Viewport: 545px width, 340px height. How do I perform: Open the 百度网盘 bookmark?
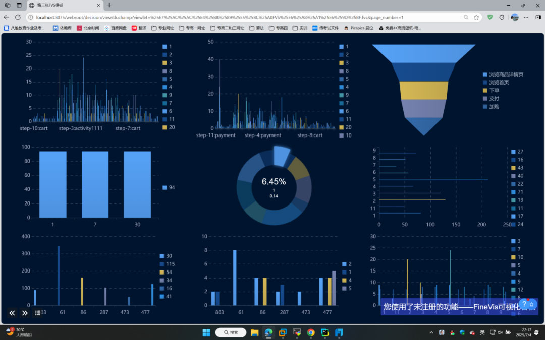(x=115, y=28)
